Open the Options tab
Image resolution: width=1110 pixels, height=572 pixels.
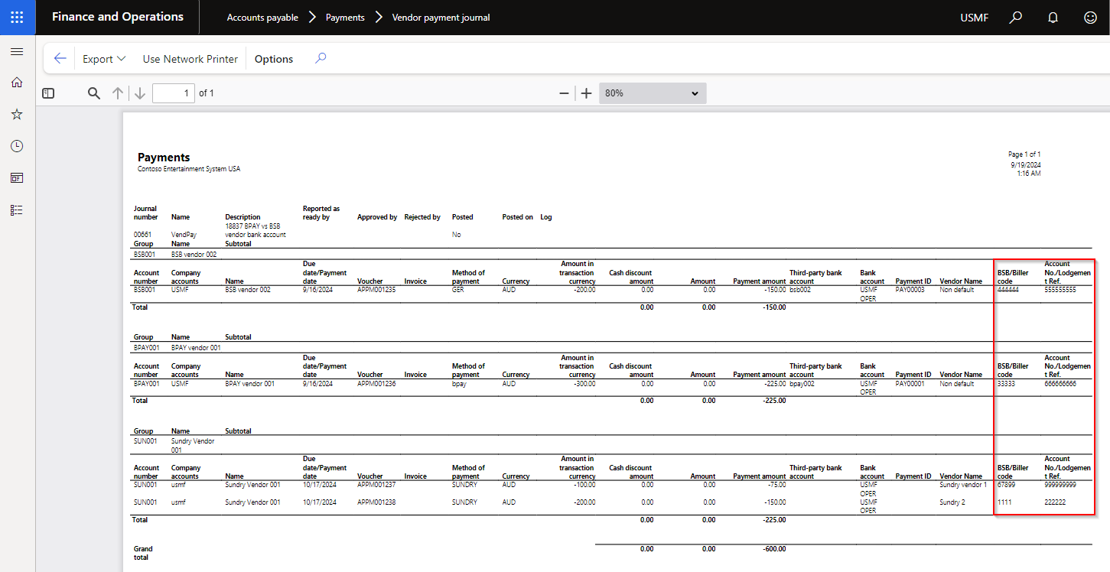pyautogui.click(x=274, y=59)
